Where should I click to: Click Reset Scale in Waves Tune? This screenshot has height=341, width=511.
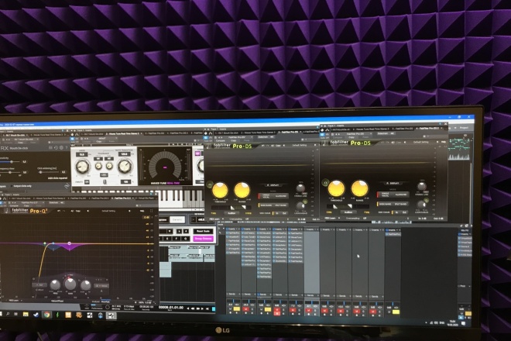[203, 232]
